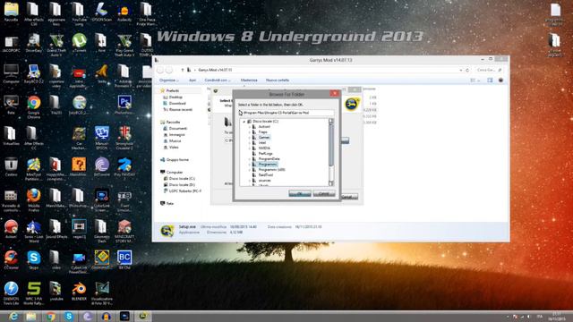Expand the Programmi folder node
573x322 pixels.
click(250, 165)
